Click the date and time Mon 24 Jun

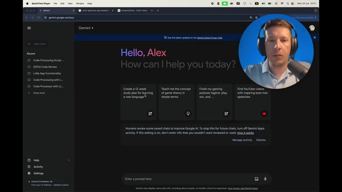coord(307,4)
